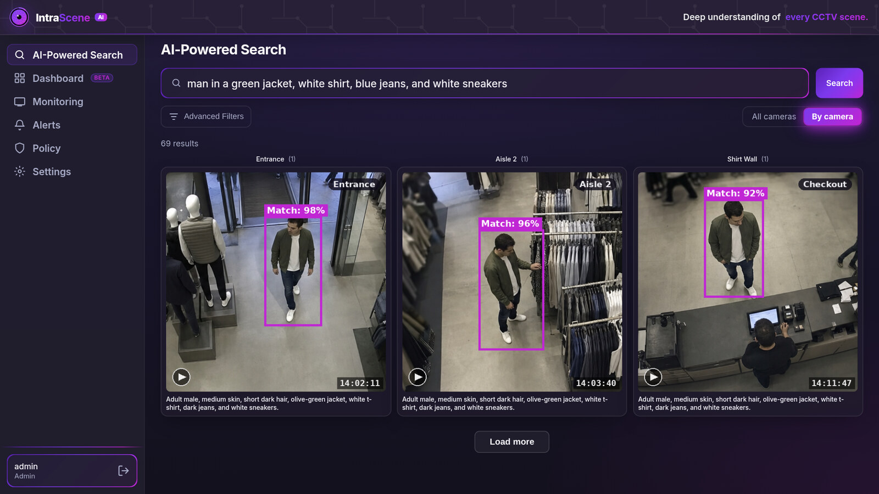
Task: Open AI-Powered Search in sidebar
Action: (x=72, y=55)
